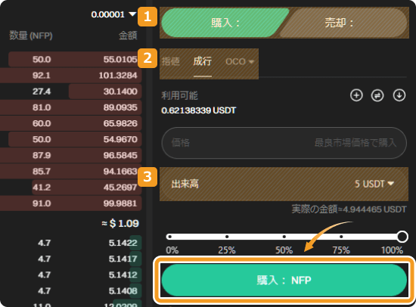Click the 0.62138339 USDT available balance
This screenshot has width=416, height=307.
pos(198,110)
